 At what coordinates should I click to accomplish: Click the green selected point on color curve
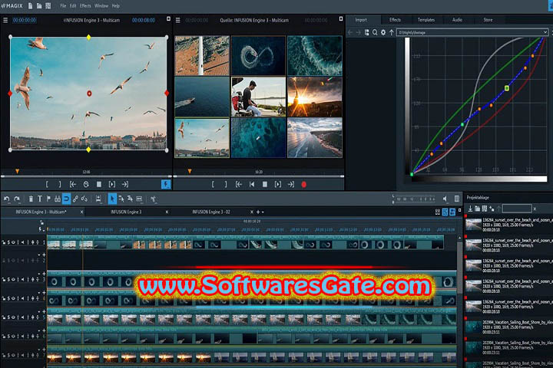[x=507, y=88]
